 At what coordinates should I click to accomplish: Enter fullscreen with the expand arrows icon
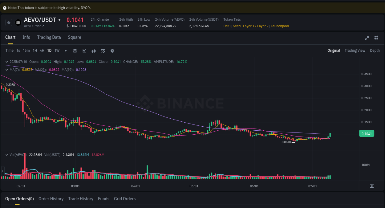367,38
